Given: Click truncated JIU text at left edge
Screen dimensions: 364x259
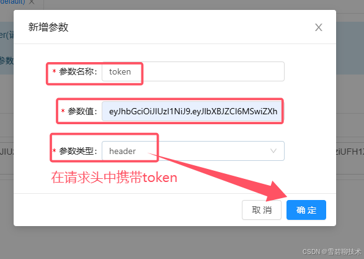Looking at the screenshot, I should pos(7,152).
